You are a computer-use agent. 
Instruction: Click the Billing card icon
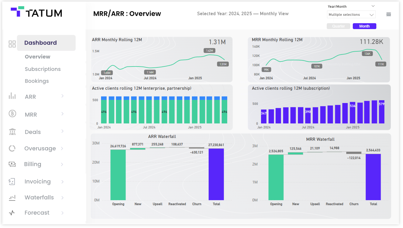12,164
